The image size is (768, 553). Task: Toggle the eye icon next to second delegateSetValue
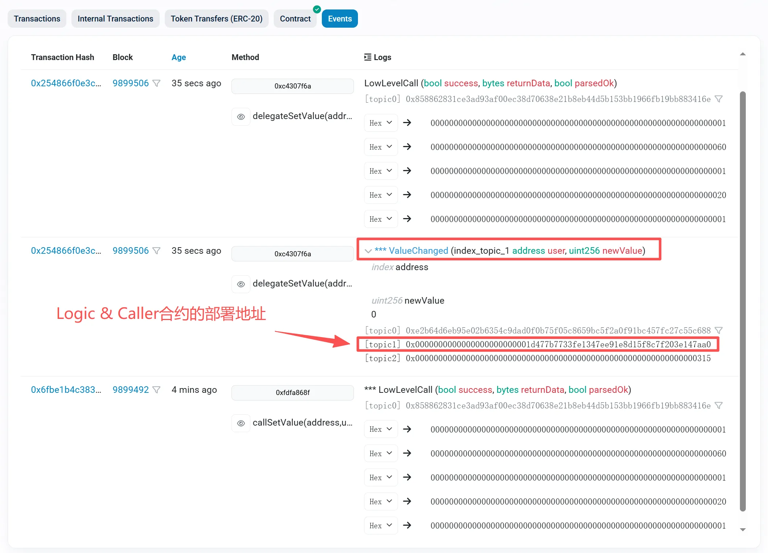click(241, 284)
